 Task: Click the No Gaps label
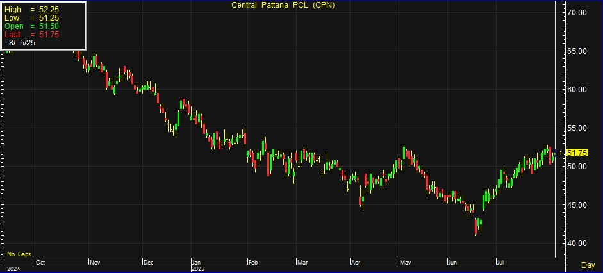point(19,254)
